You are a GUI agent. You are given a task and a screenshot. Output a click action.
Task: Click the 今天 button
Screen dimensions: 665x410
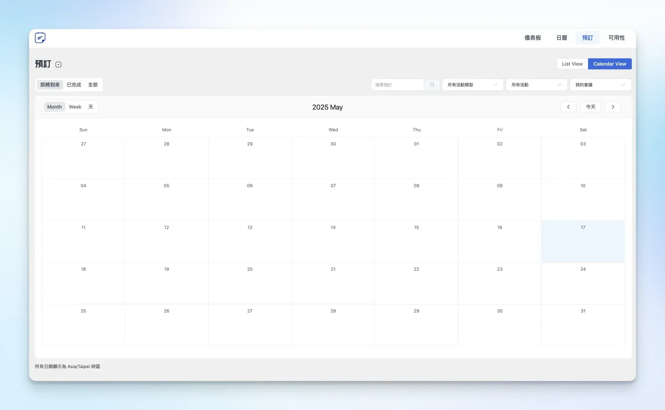click(591, 107)
